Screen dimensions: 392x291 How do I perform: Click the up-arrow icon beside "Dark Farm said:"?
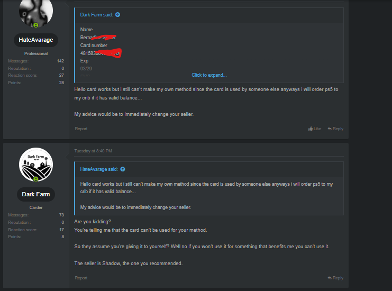pos(117,15)
